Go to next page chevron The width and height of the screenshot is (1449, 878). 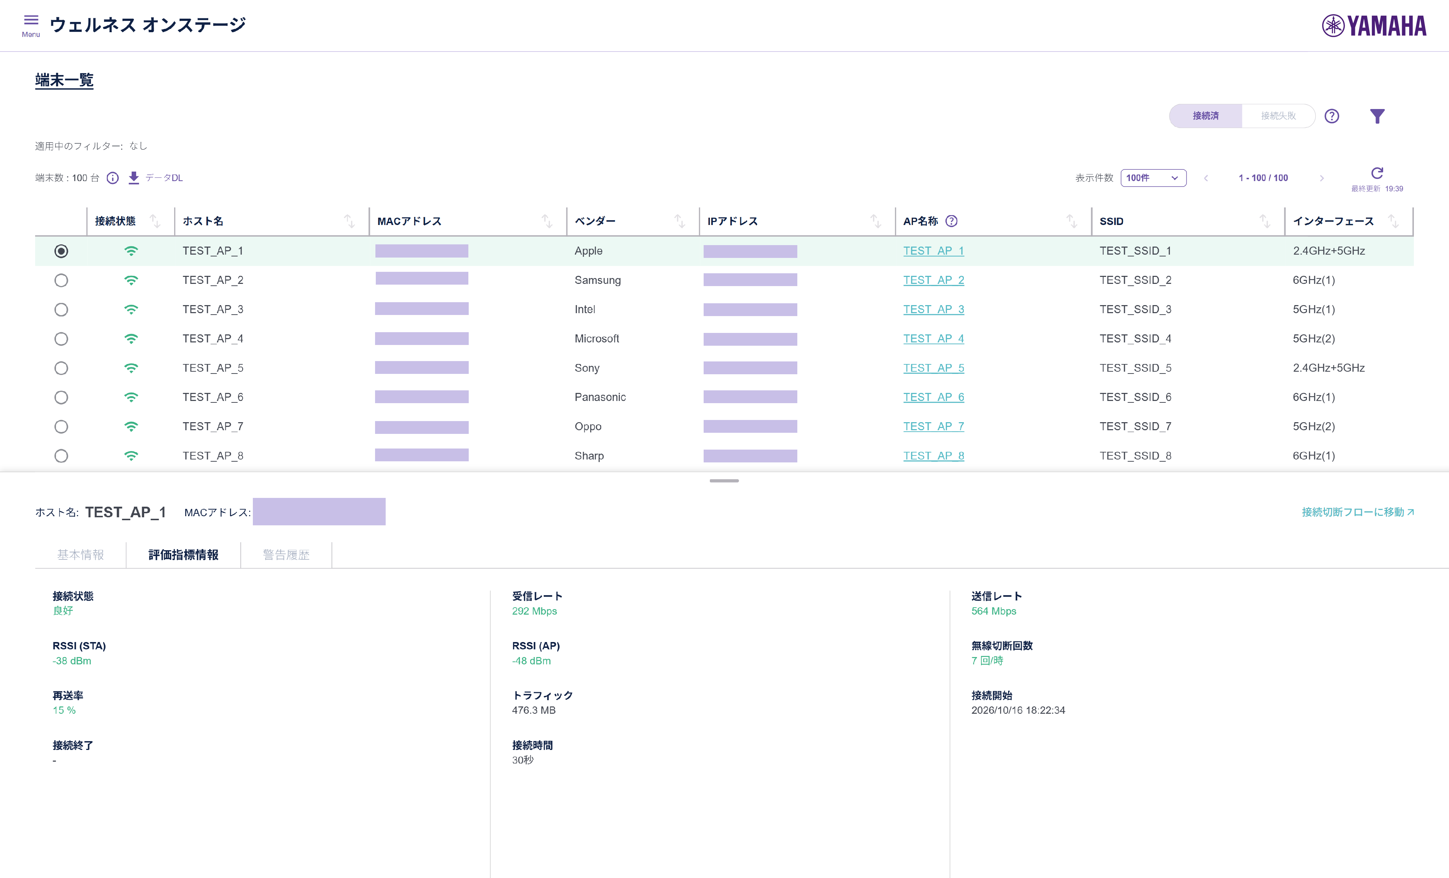click(1321, 177)
